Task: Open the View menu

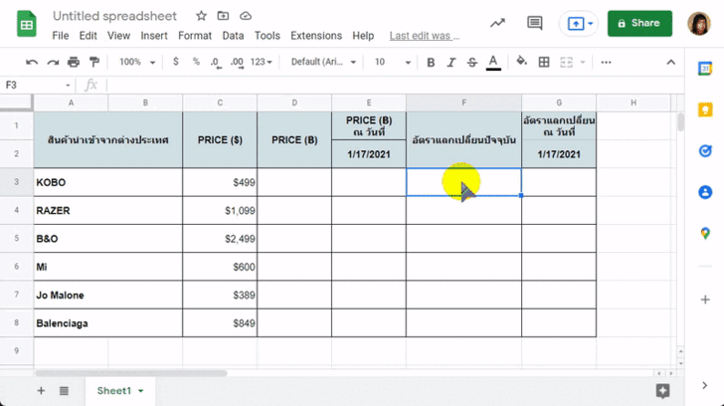Action: (118, 36)
